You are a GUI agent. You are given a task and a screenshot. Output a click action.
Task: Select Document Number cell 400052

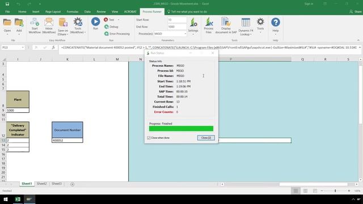[x=67, y=141]
